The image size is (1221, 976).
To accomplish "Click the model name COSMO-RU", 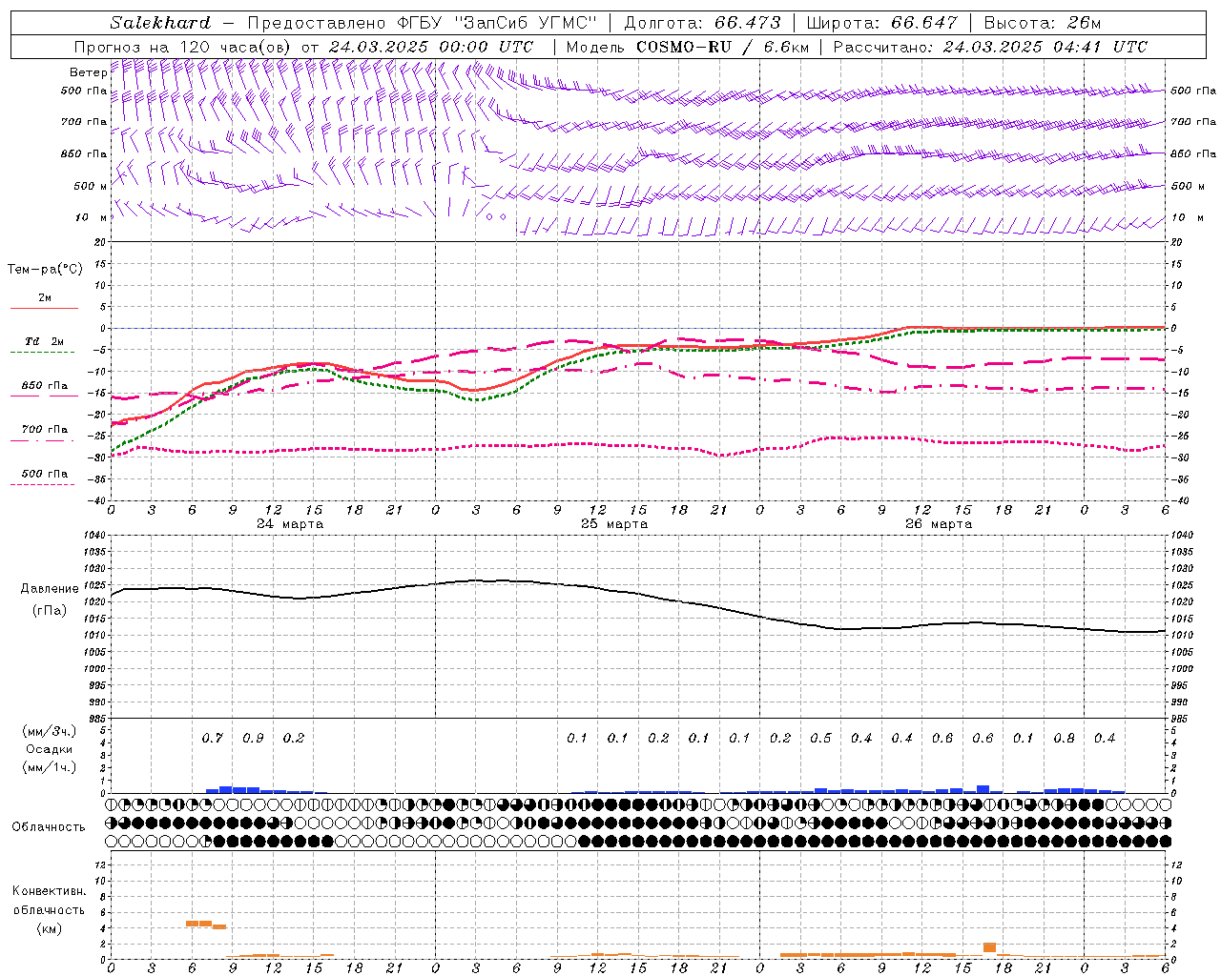I will [x=685, y=47].
